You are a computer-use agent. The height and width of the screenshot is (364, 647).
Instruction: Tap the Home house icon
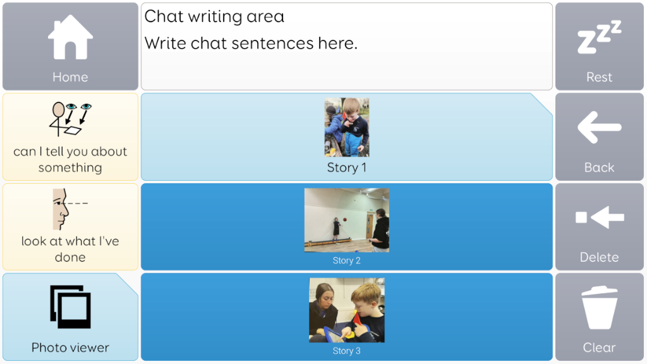pos(70,37)
